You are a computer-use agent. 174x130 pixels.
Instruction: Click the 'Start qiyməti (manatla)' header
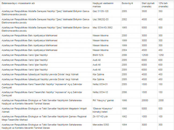(149, 5)
